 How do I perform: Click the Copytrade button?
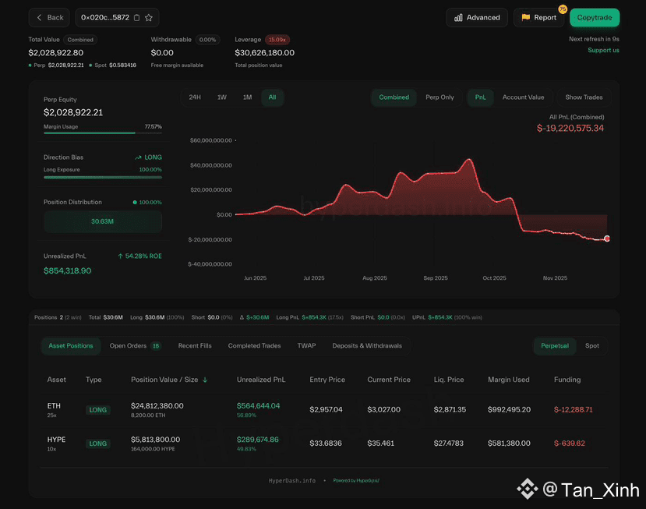tap(595, 18)
